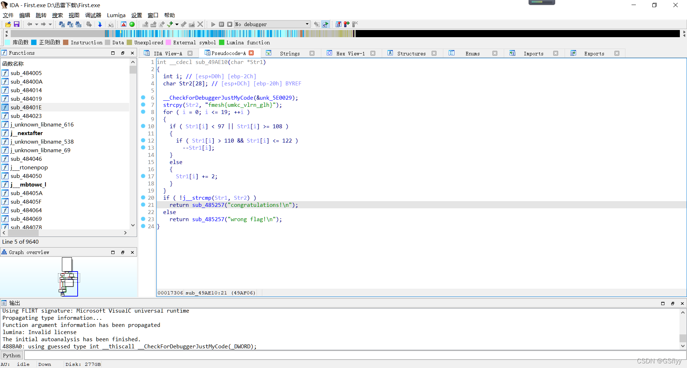Click the green circle toolbar icon
Image resolution: width=687 pixels, height=368 pixels.
coord(132,24)
